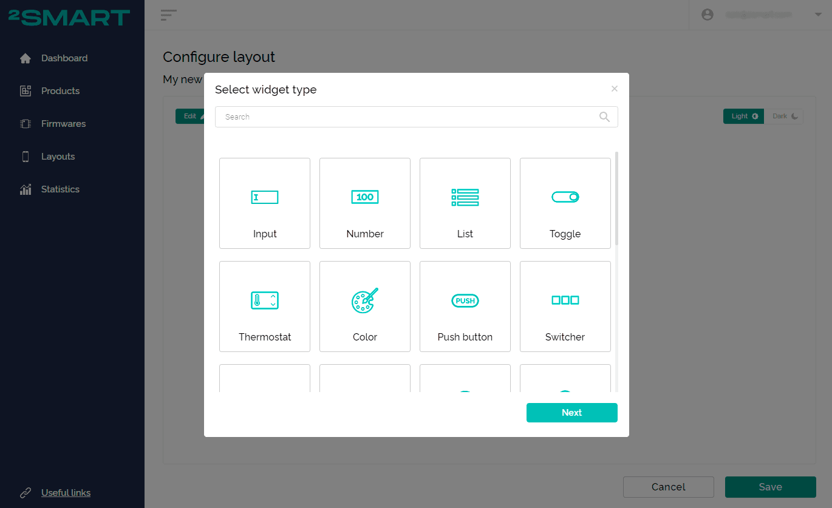Open the user account dropdown
Image resolution: width=832 pixels, height=508 pixels.
818,14
